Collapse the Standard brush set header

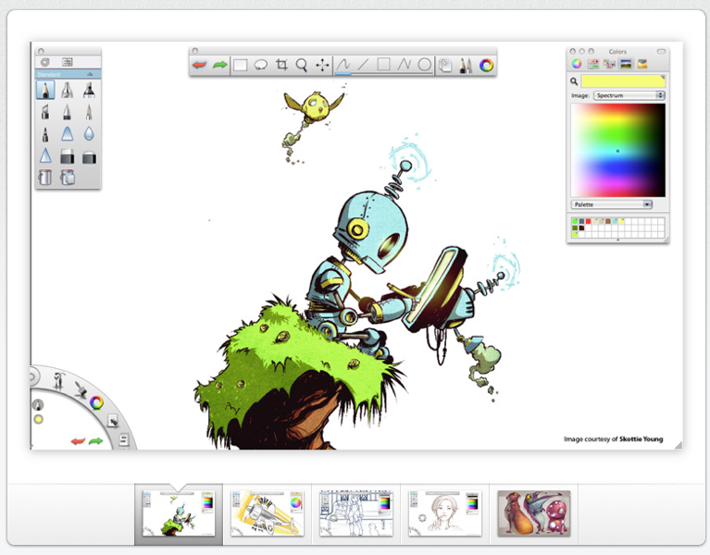[90, 74]
